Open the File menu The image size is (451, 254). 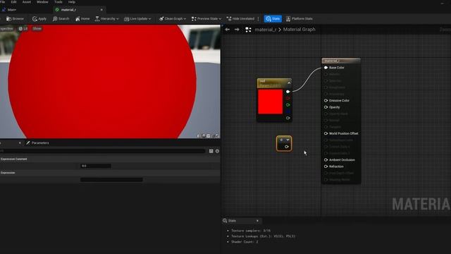pos(3,2)
